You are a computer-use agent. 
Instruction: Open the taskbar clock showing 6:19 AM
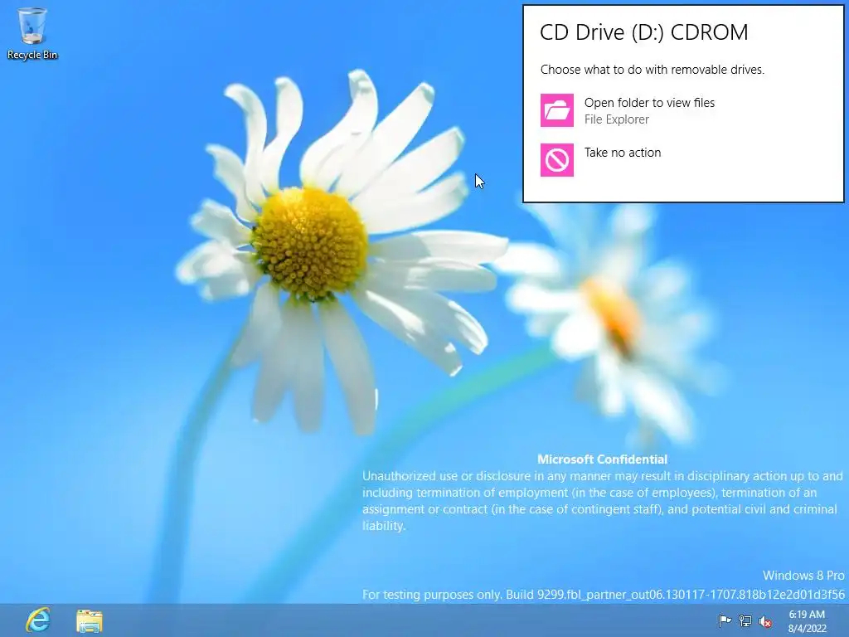point(807,615)
